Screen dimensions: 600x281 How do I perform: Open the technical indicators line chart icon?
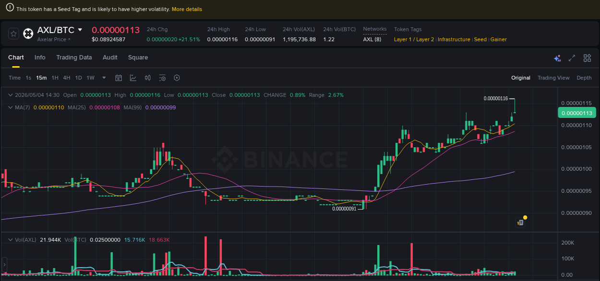133,78
